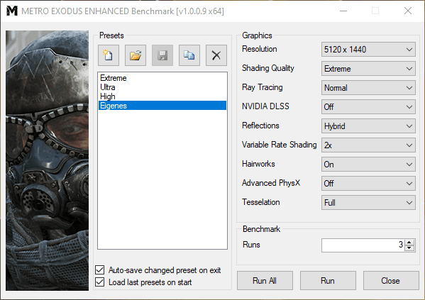The image size is (425, 300).
Task: Open a preset using the folder icon
Action: tap(136, 55)
